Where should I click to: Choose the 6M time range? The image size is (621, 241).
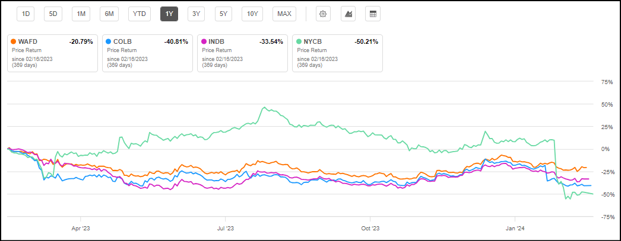[109, 14]
